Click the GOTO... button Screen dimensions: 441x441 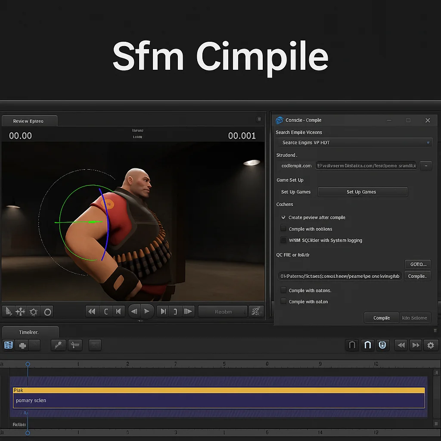pos(418,264)
